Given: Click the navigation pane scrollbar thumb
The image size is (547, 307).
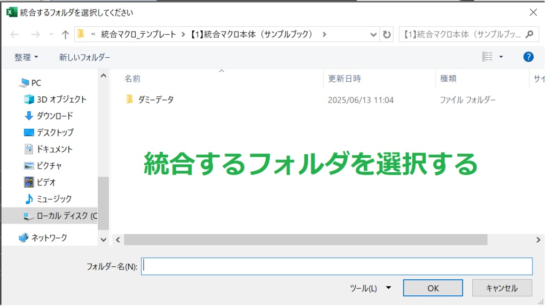Looking at the screenshot, I should coord(104,203).
